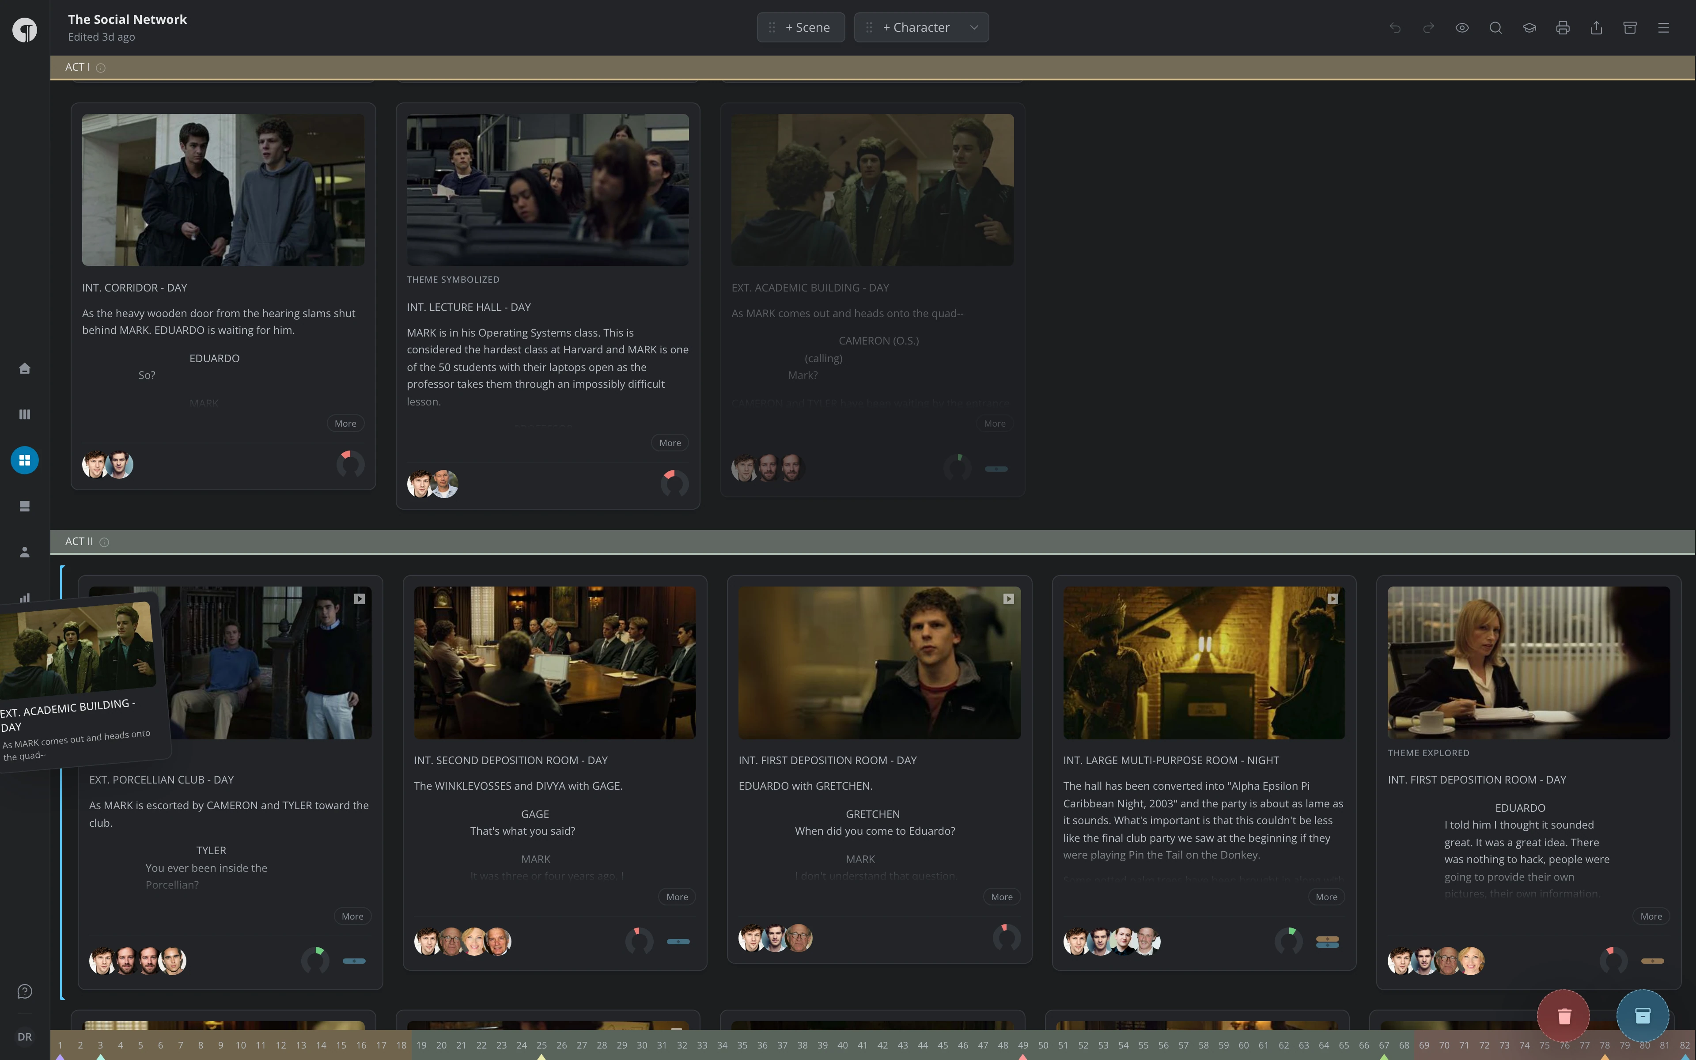Viewport: 1696px width, 1060px height.
Task: Select the grid board view icon
Action: click(x=25, y=460)
